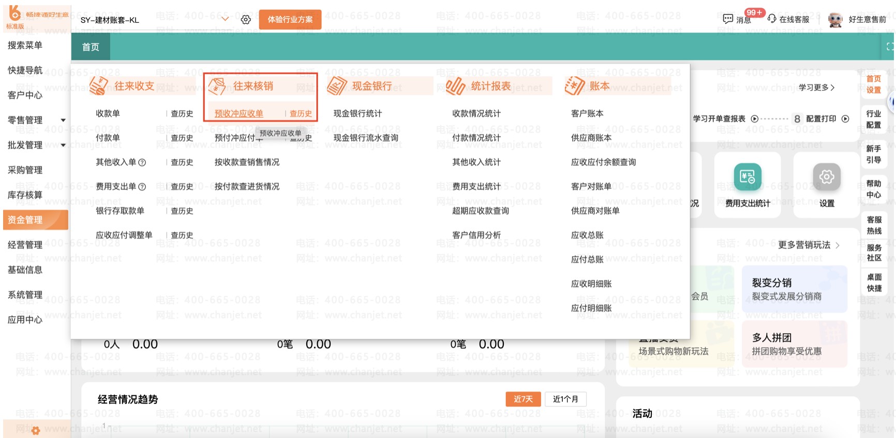896x438 pixels.
Task: Expand 更多营销玩法 chevron
Action: coord(838,245)
